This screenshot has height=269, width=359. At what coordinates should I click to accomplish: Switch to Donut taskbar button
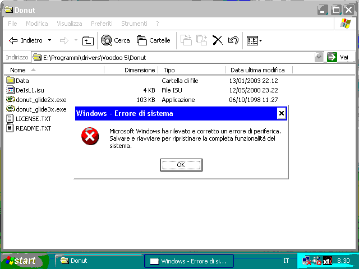click(x=99, y=261)
